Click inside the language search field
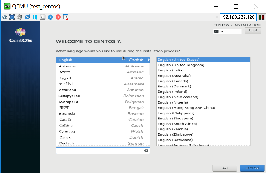 click(100, 151)
